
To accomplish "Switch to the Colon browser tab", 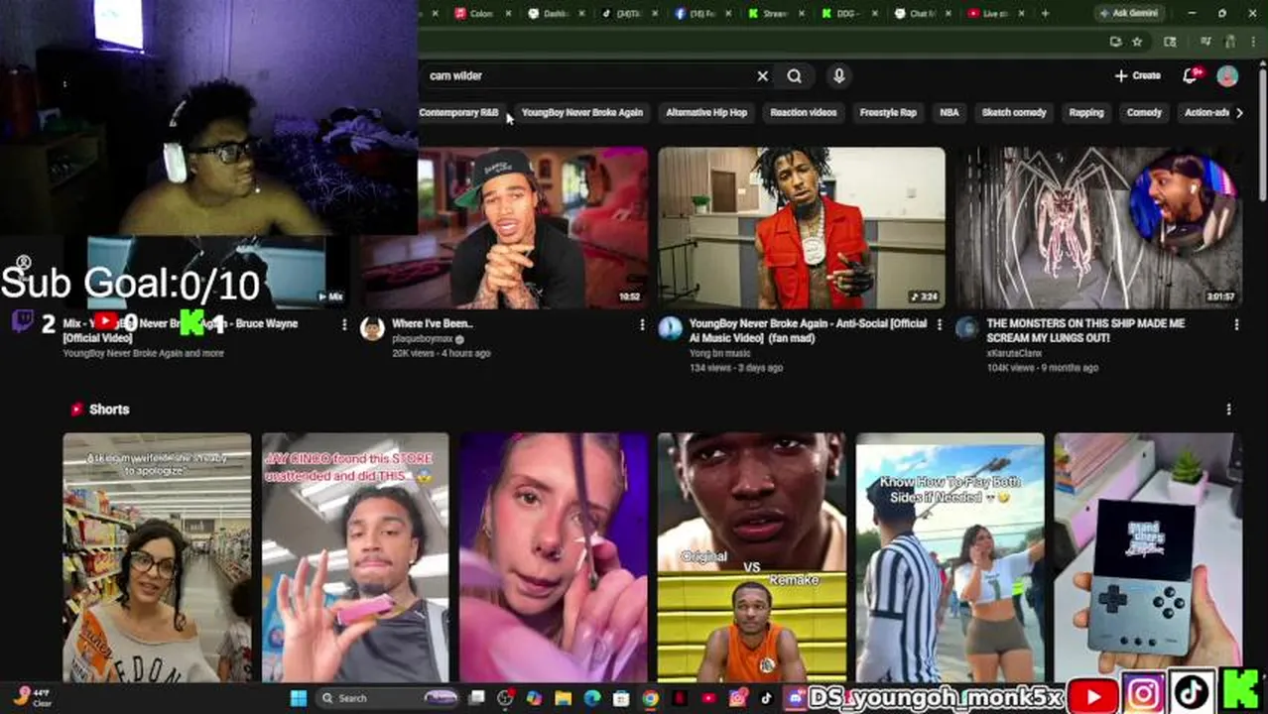I will [x=481, y=13].
